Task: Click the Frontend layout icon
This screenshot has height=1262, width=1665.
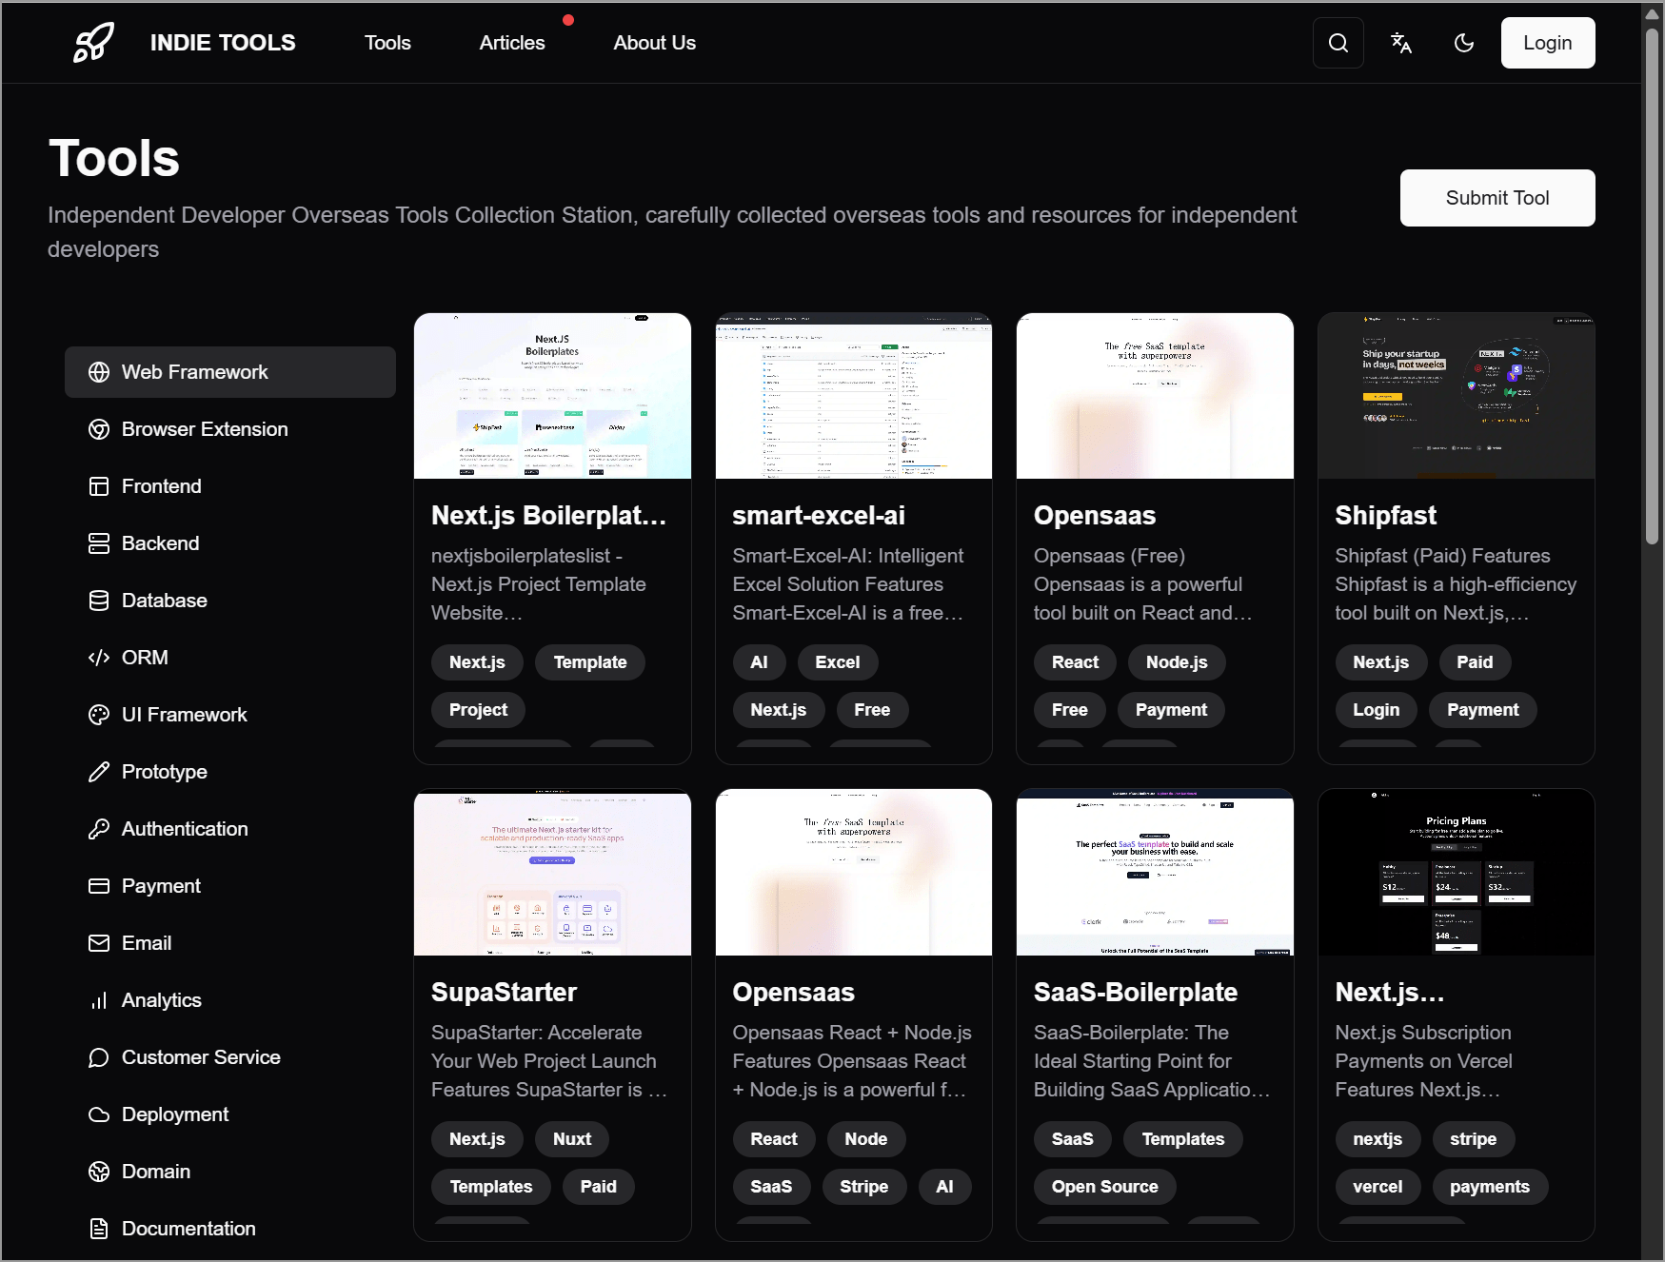Action: click(99, 486)
